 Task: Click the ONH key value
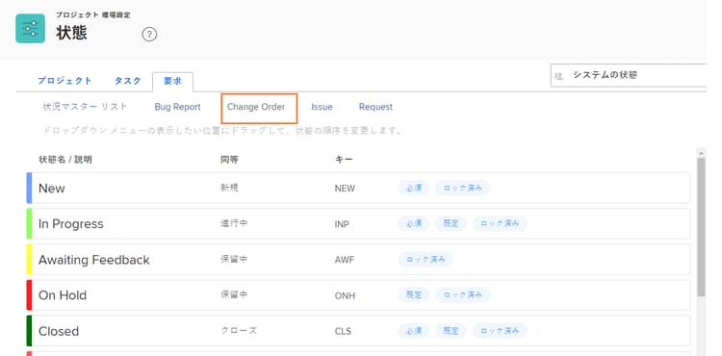[x=345, y=295]
